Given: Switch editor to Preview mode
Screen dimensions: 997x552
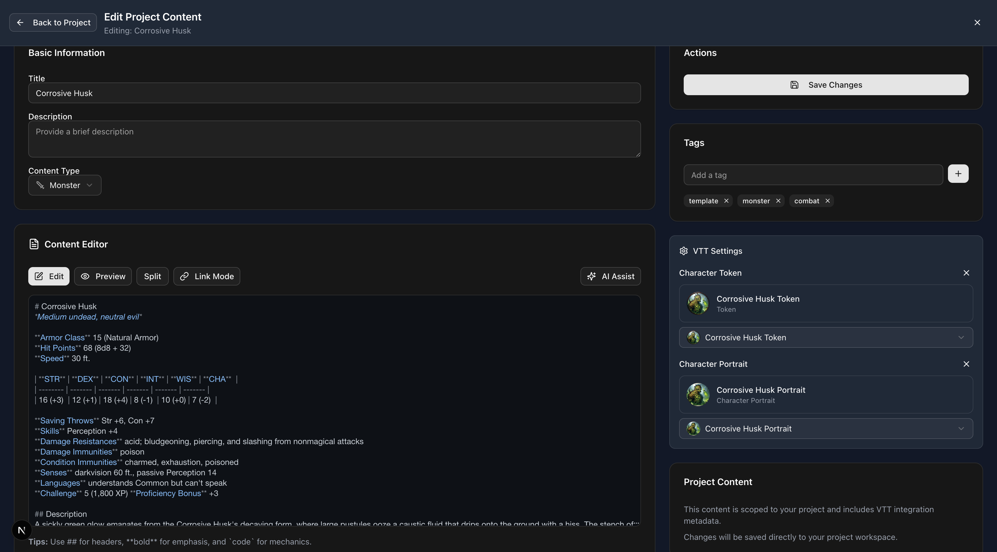Looking at the screenshot, I should point(103,276).
